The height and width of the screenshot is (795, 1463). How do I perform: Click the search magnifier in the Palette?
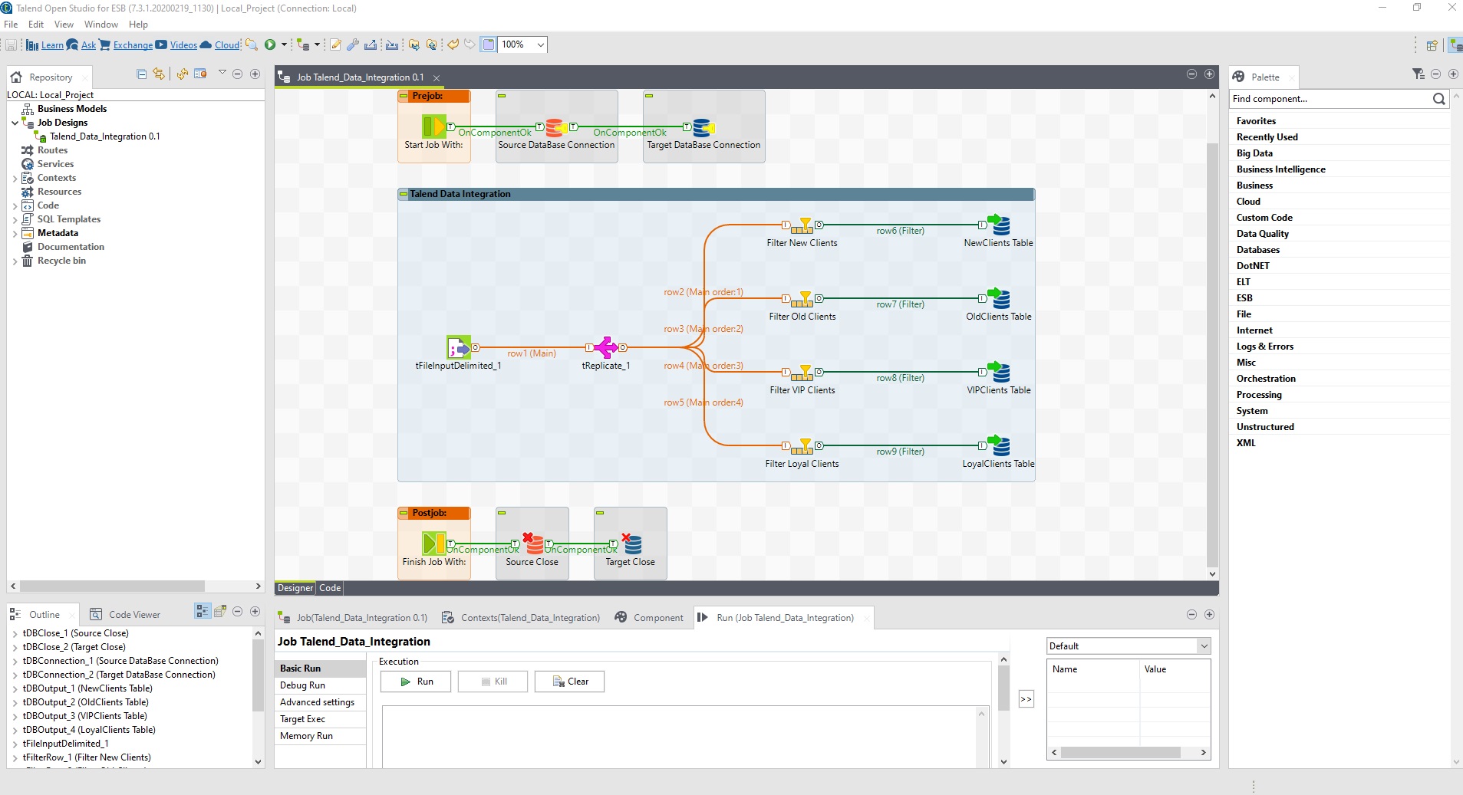click(x=1438, y=99)
